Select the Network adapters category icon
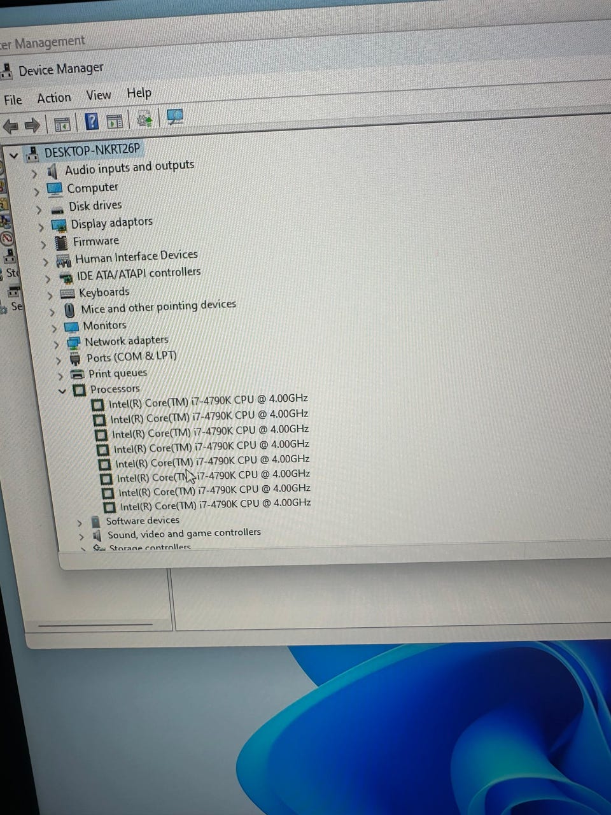This screenshot has height=815, width=611. tap(74, 343)
